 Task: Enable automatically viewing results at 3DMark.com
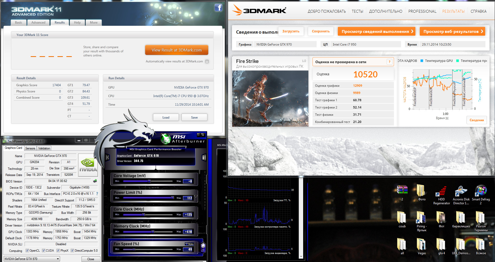(207, 61)
